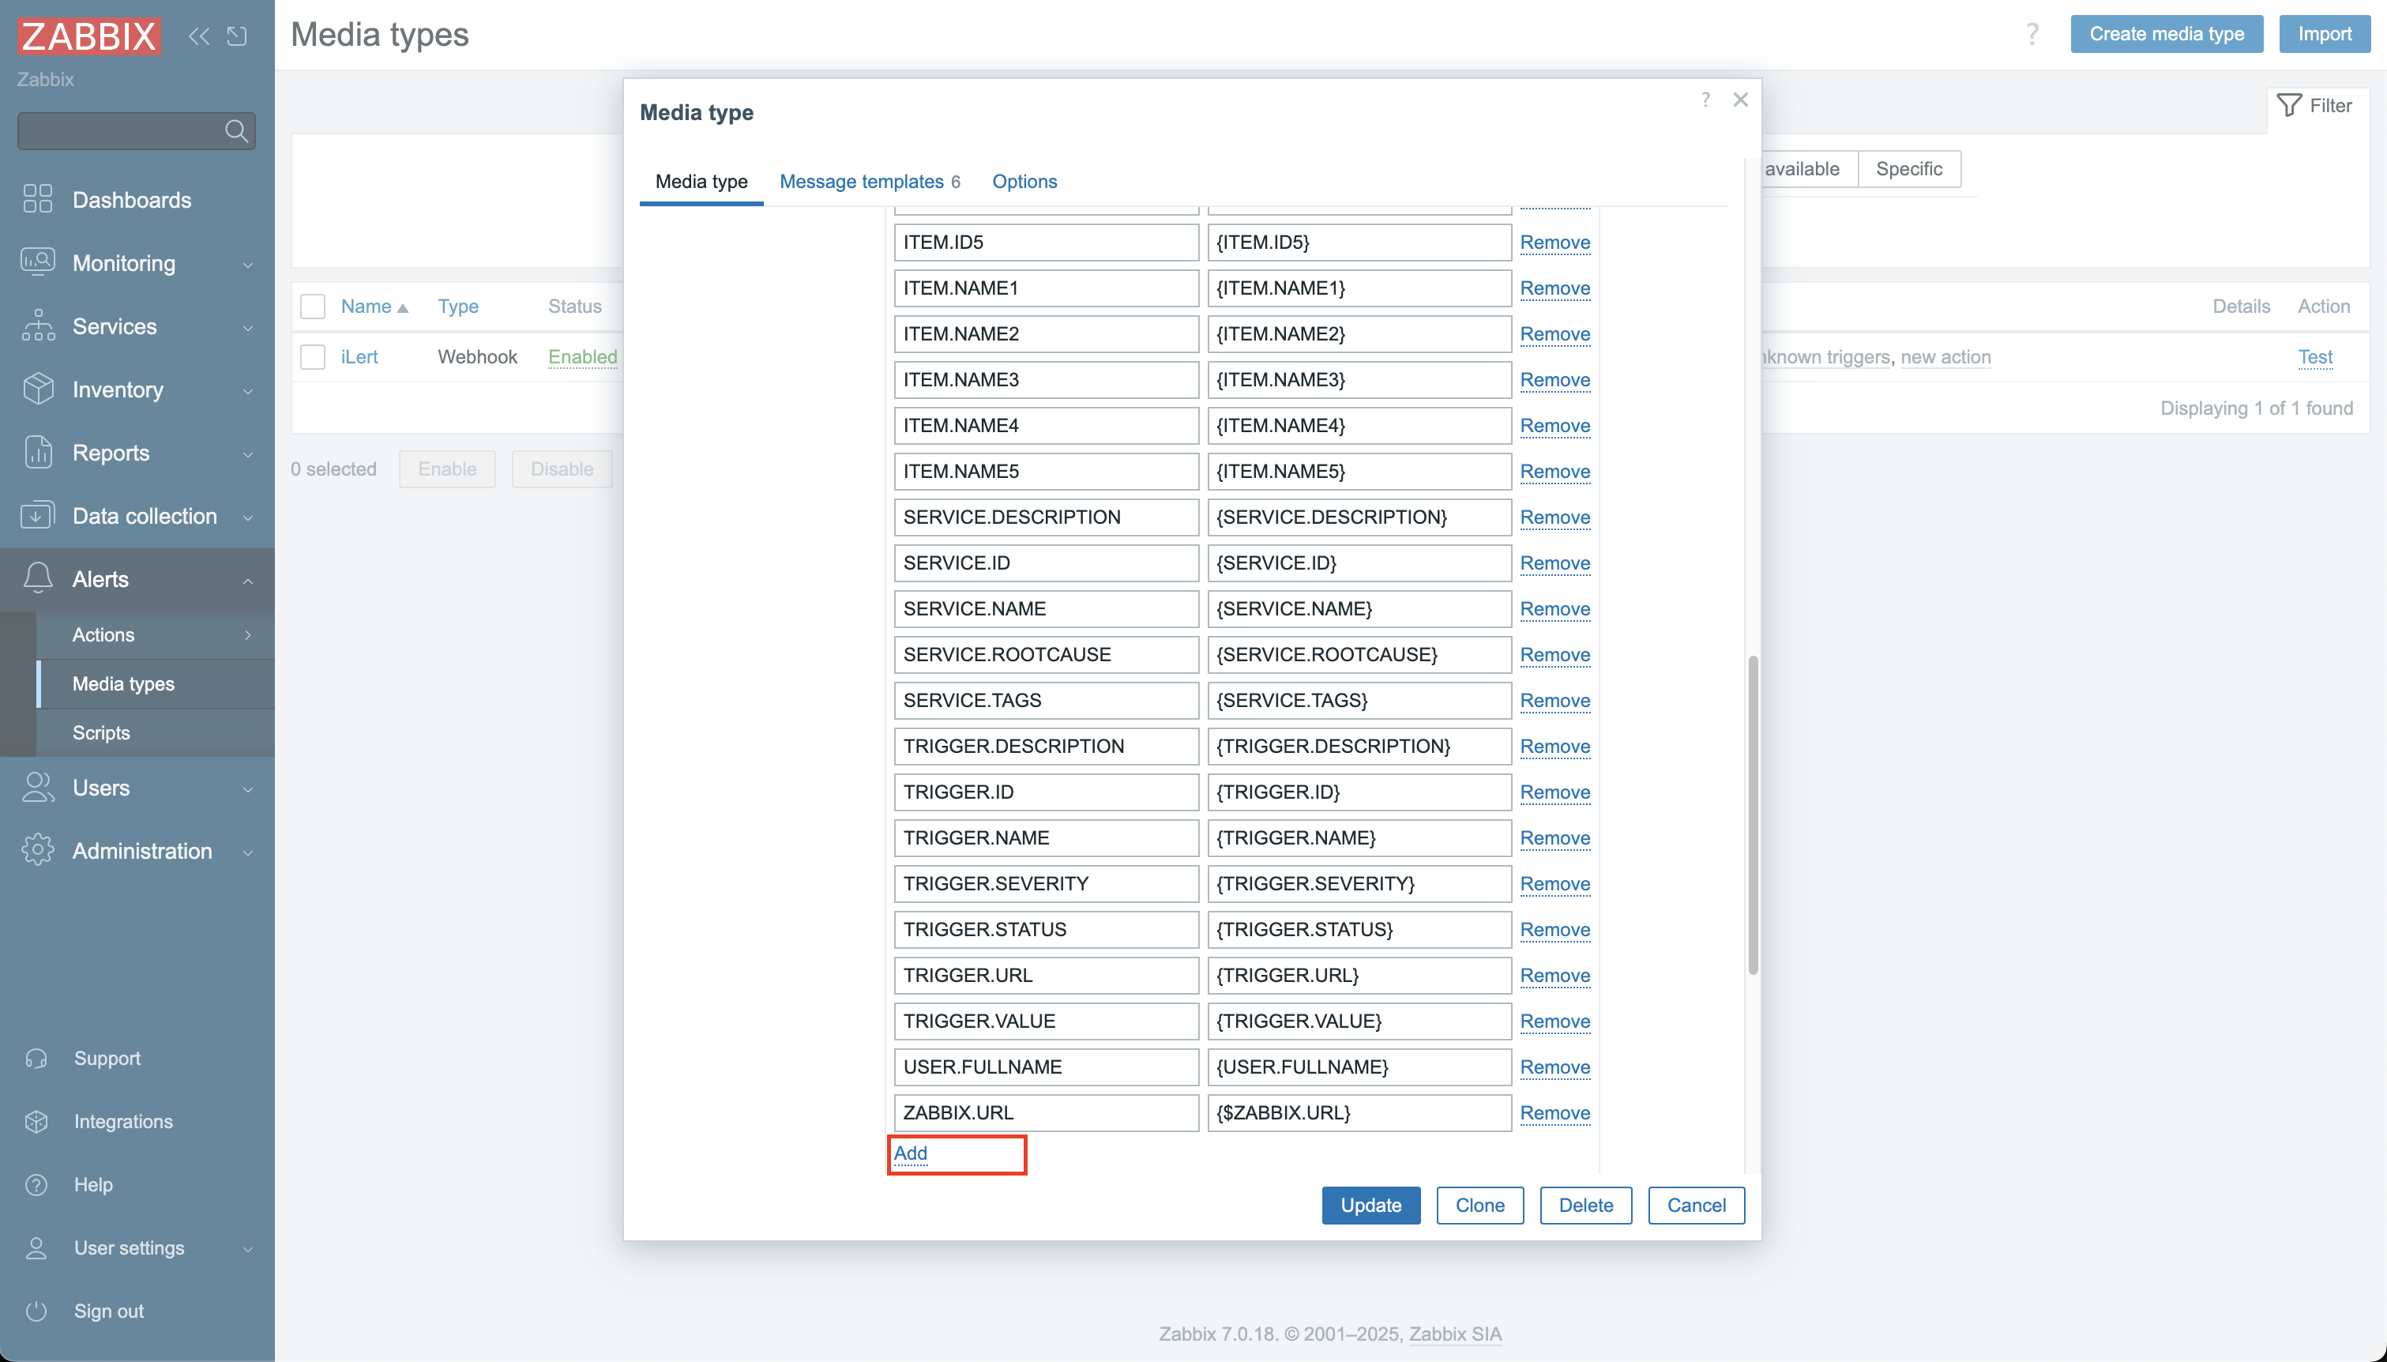Open Integrations via its cube icon

36,1121
